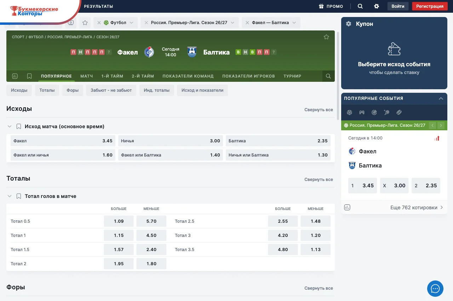Open the Факел — Балтика match dropdown
The height and width of the screenshot is (301, 453).
294,23
